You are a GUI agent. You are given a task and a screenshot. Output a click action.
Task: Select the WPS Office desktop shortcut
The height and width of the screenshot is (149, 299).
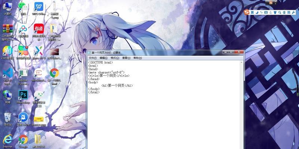[39, 9]
